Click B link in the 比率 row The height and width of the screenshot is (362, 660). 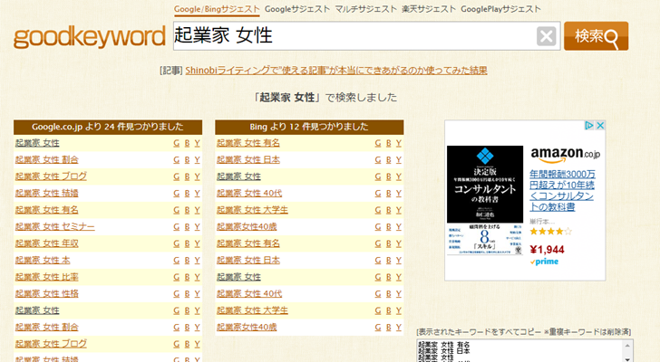(187, 277)
